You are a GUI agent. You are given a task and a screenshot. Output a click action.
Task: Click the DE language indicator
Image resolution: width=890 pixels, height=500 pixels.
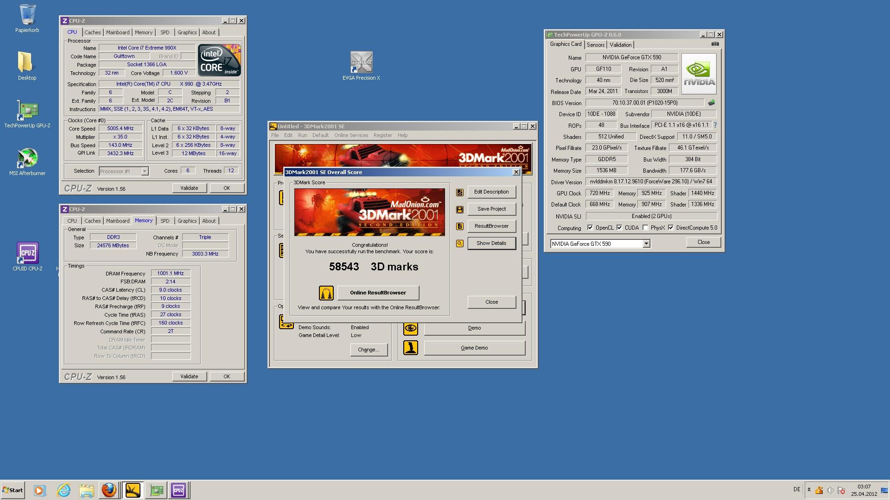(796, 489)
